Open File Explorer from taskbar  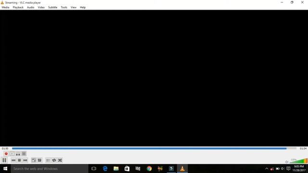tap(116, 169)
